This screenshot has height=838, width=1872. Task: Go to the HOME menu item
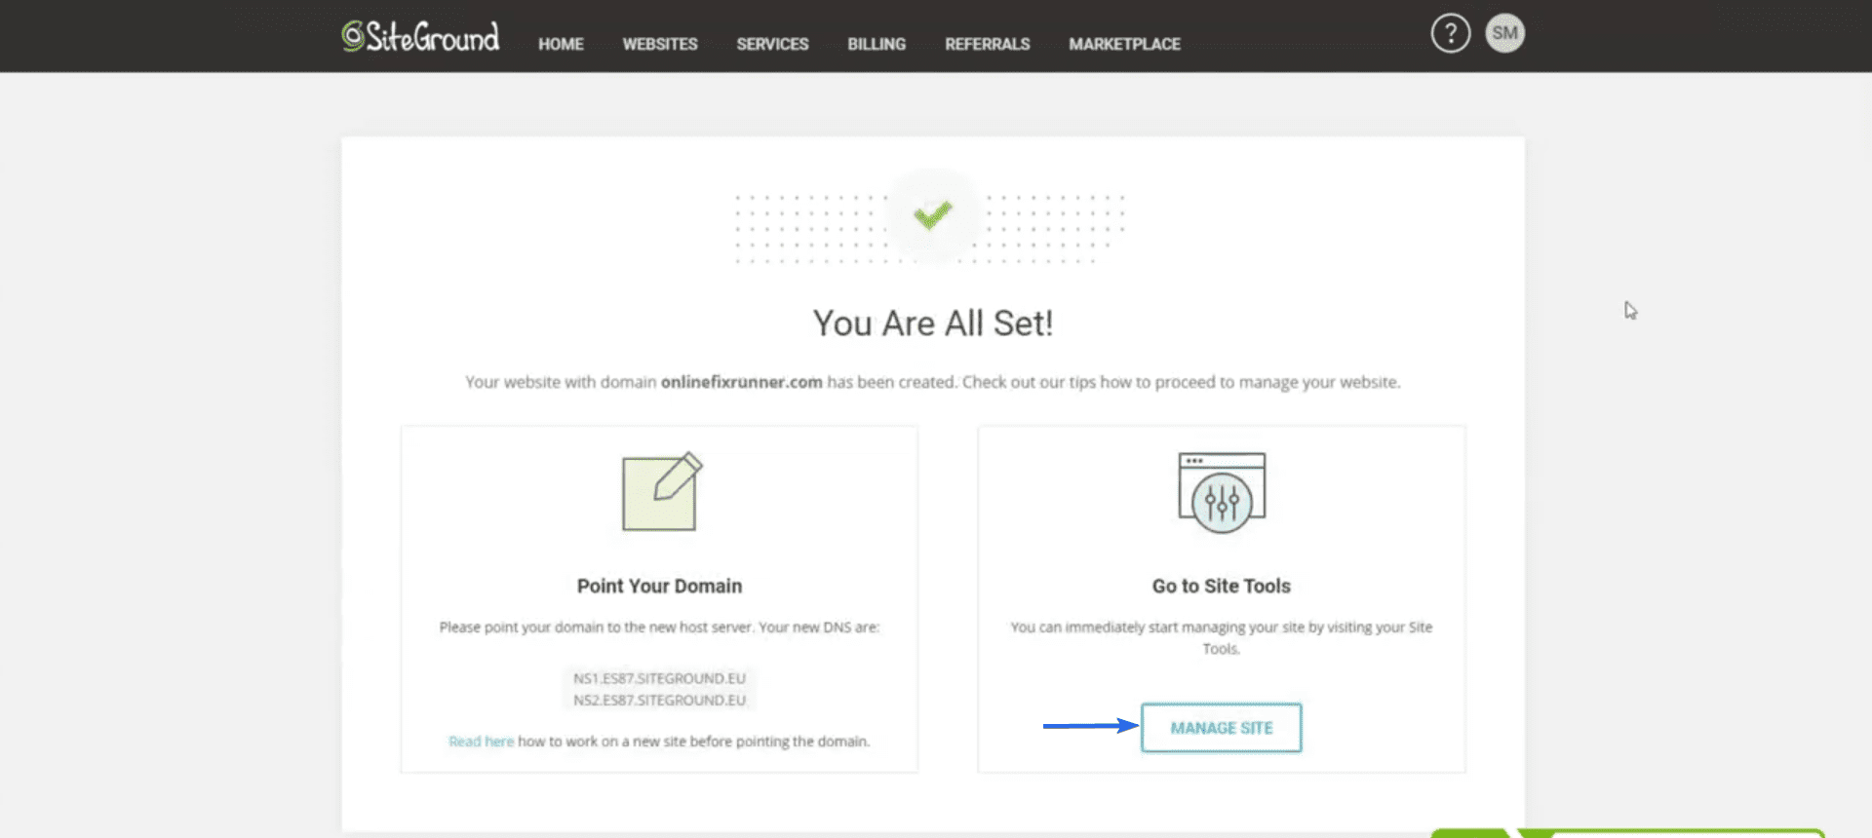click(561, 44)
